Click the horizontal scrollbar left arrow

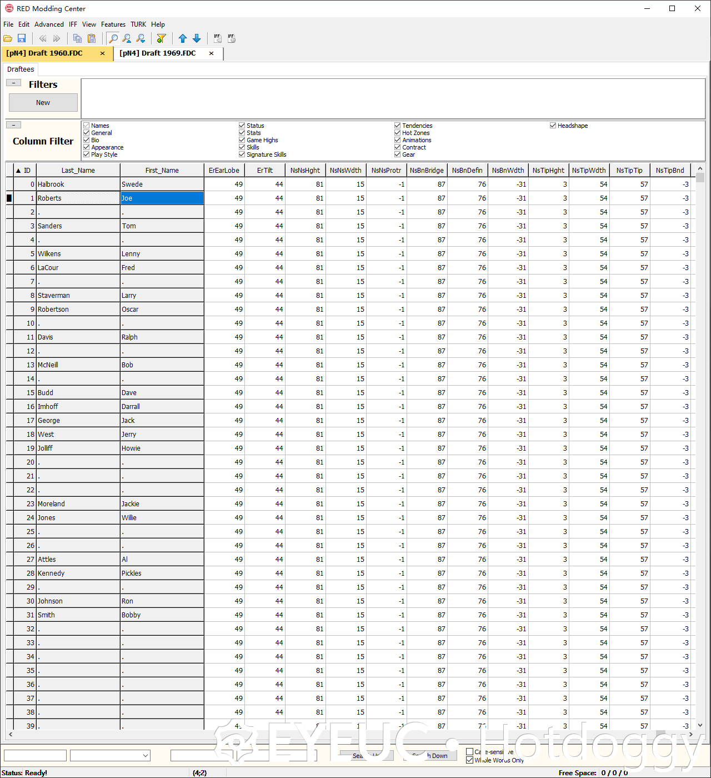click(x=11, y=734)
